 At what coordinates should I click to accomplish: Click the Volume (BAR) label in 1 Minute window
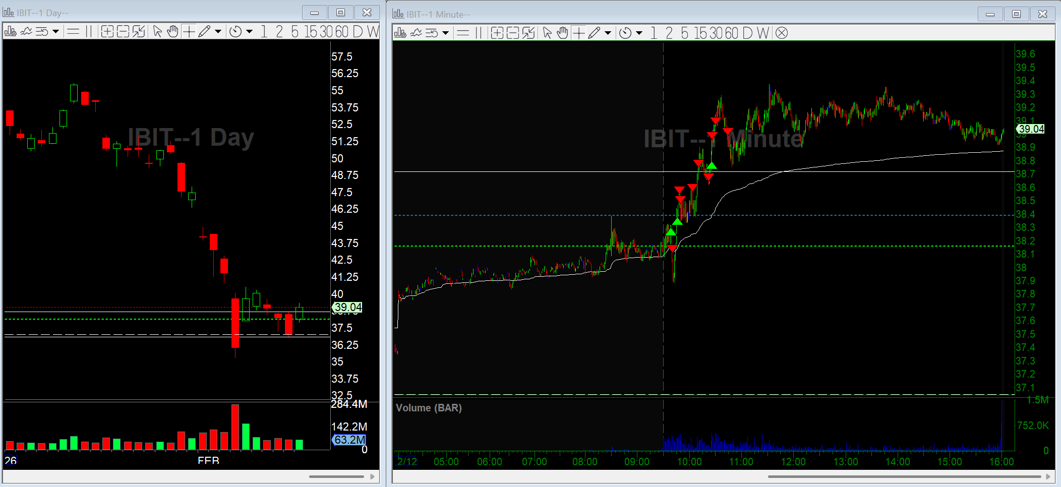[429, 408]
